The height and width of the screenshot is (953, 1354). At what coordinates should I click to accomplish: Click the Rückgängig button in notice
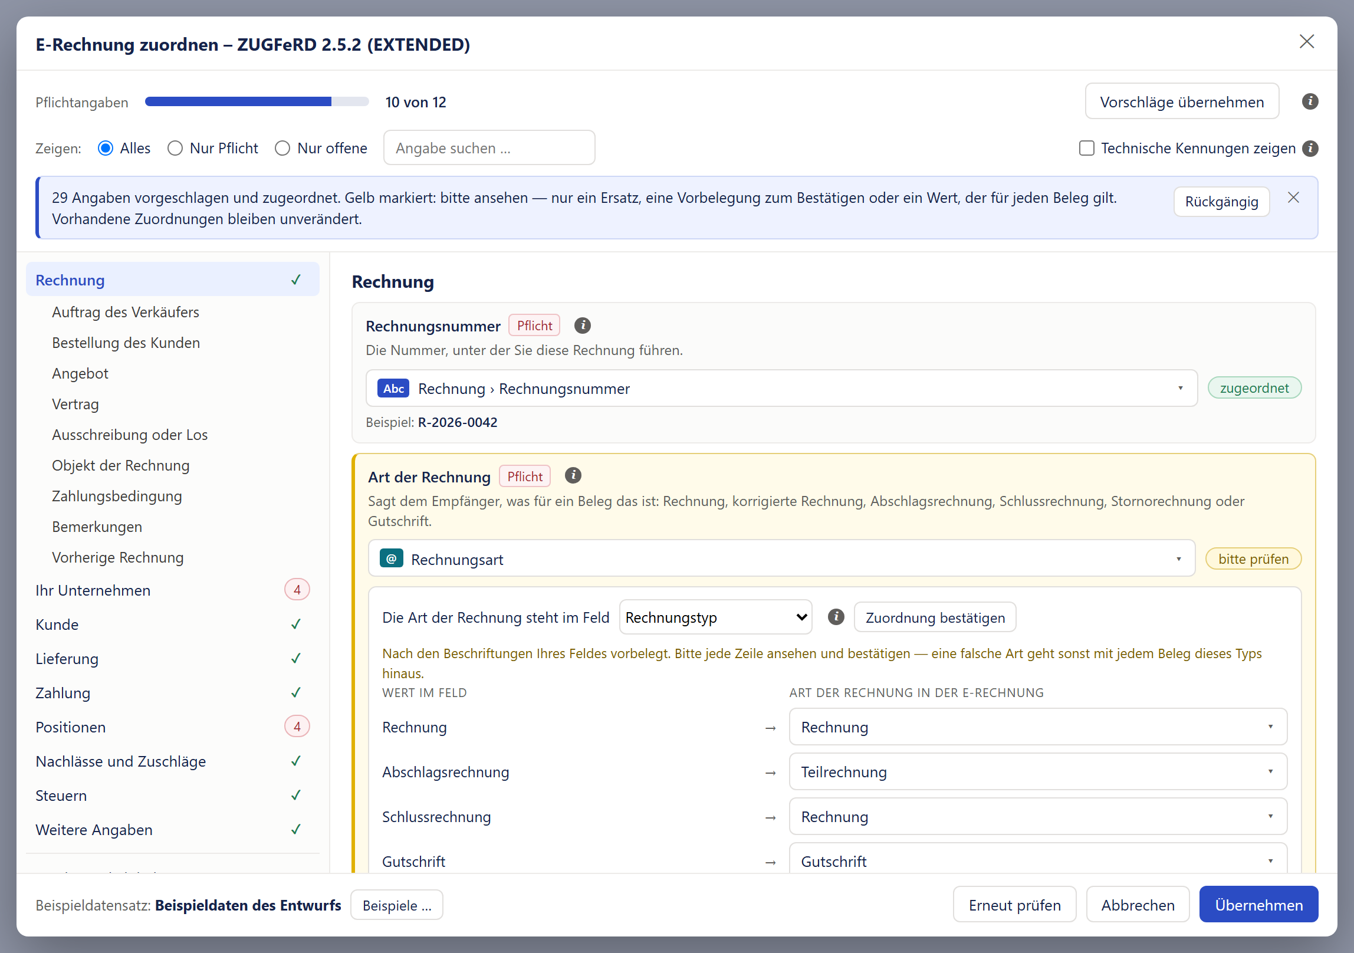coord(1221,202)
